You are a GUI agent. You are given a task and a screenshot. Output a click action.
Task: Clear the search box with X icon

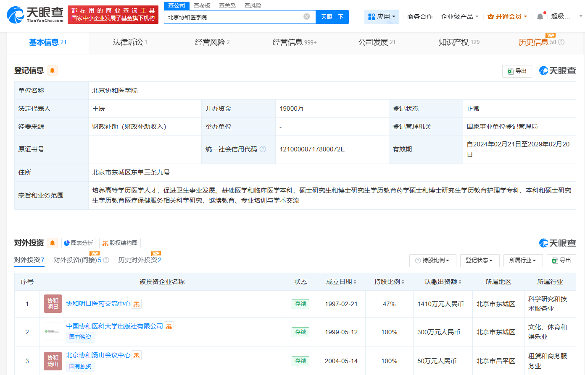(307, 17)
